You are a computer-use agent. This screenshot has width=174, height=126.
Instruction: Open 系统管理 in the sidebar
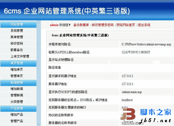pos(17,31)
